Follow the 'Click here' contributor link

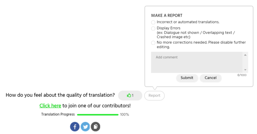pos(50,105)
